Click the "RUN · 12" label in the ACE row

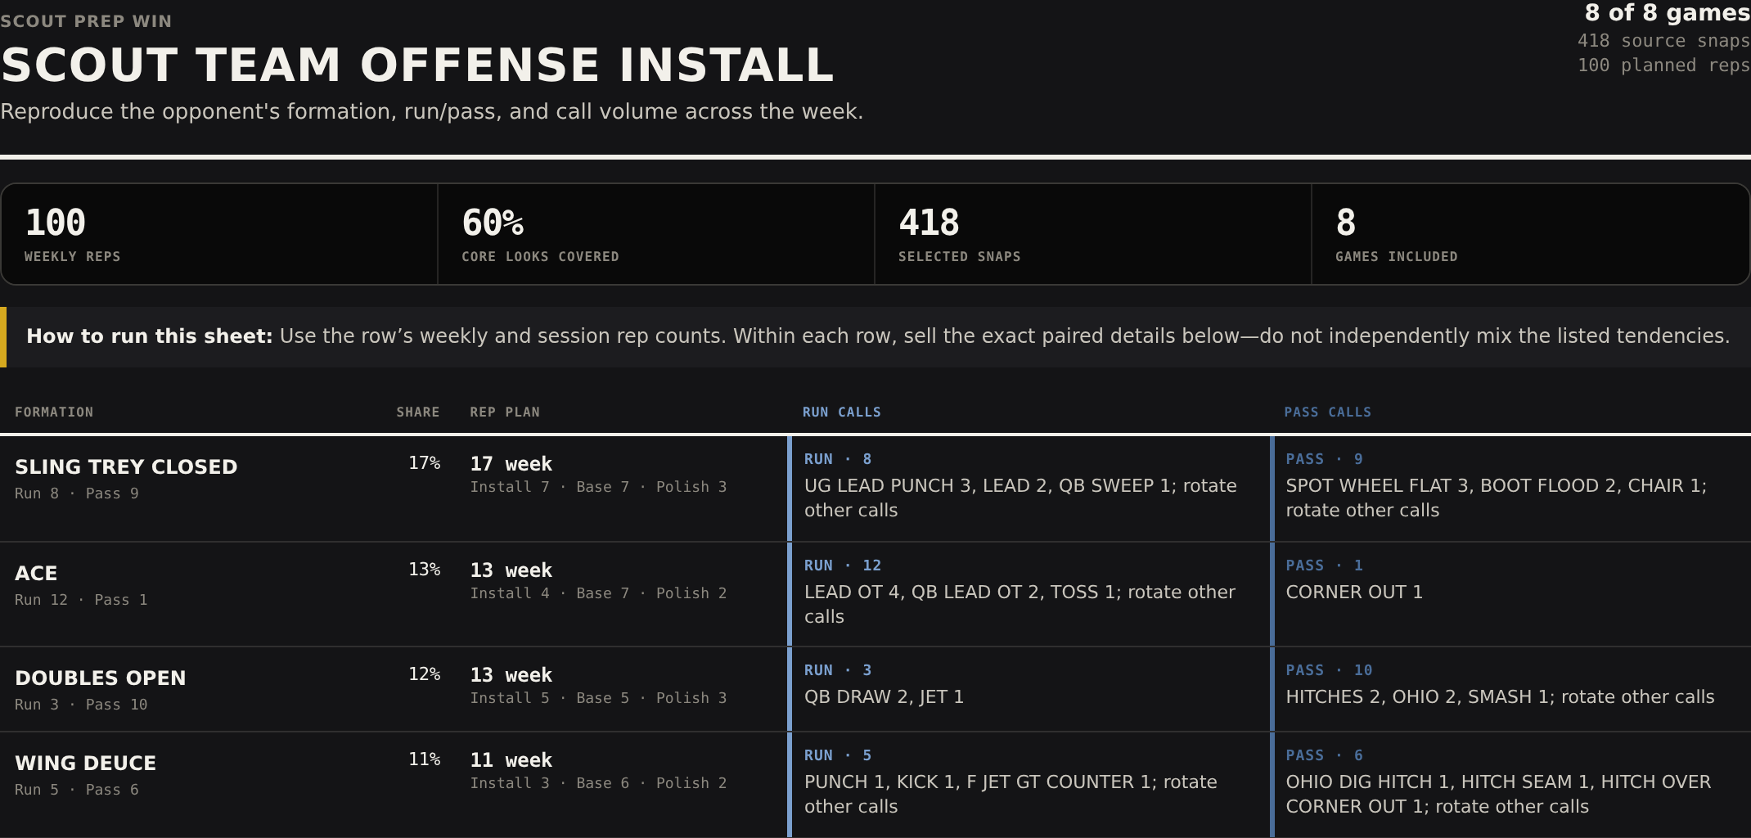tap(843, 565)
